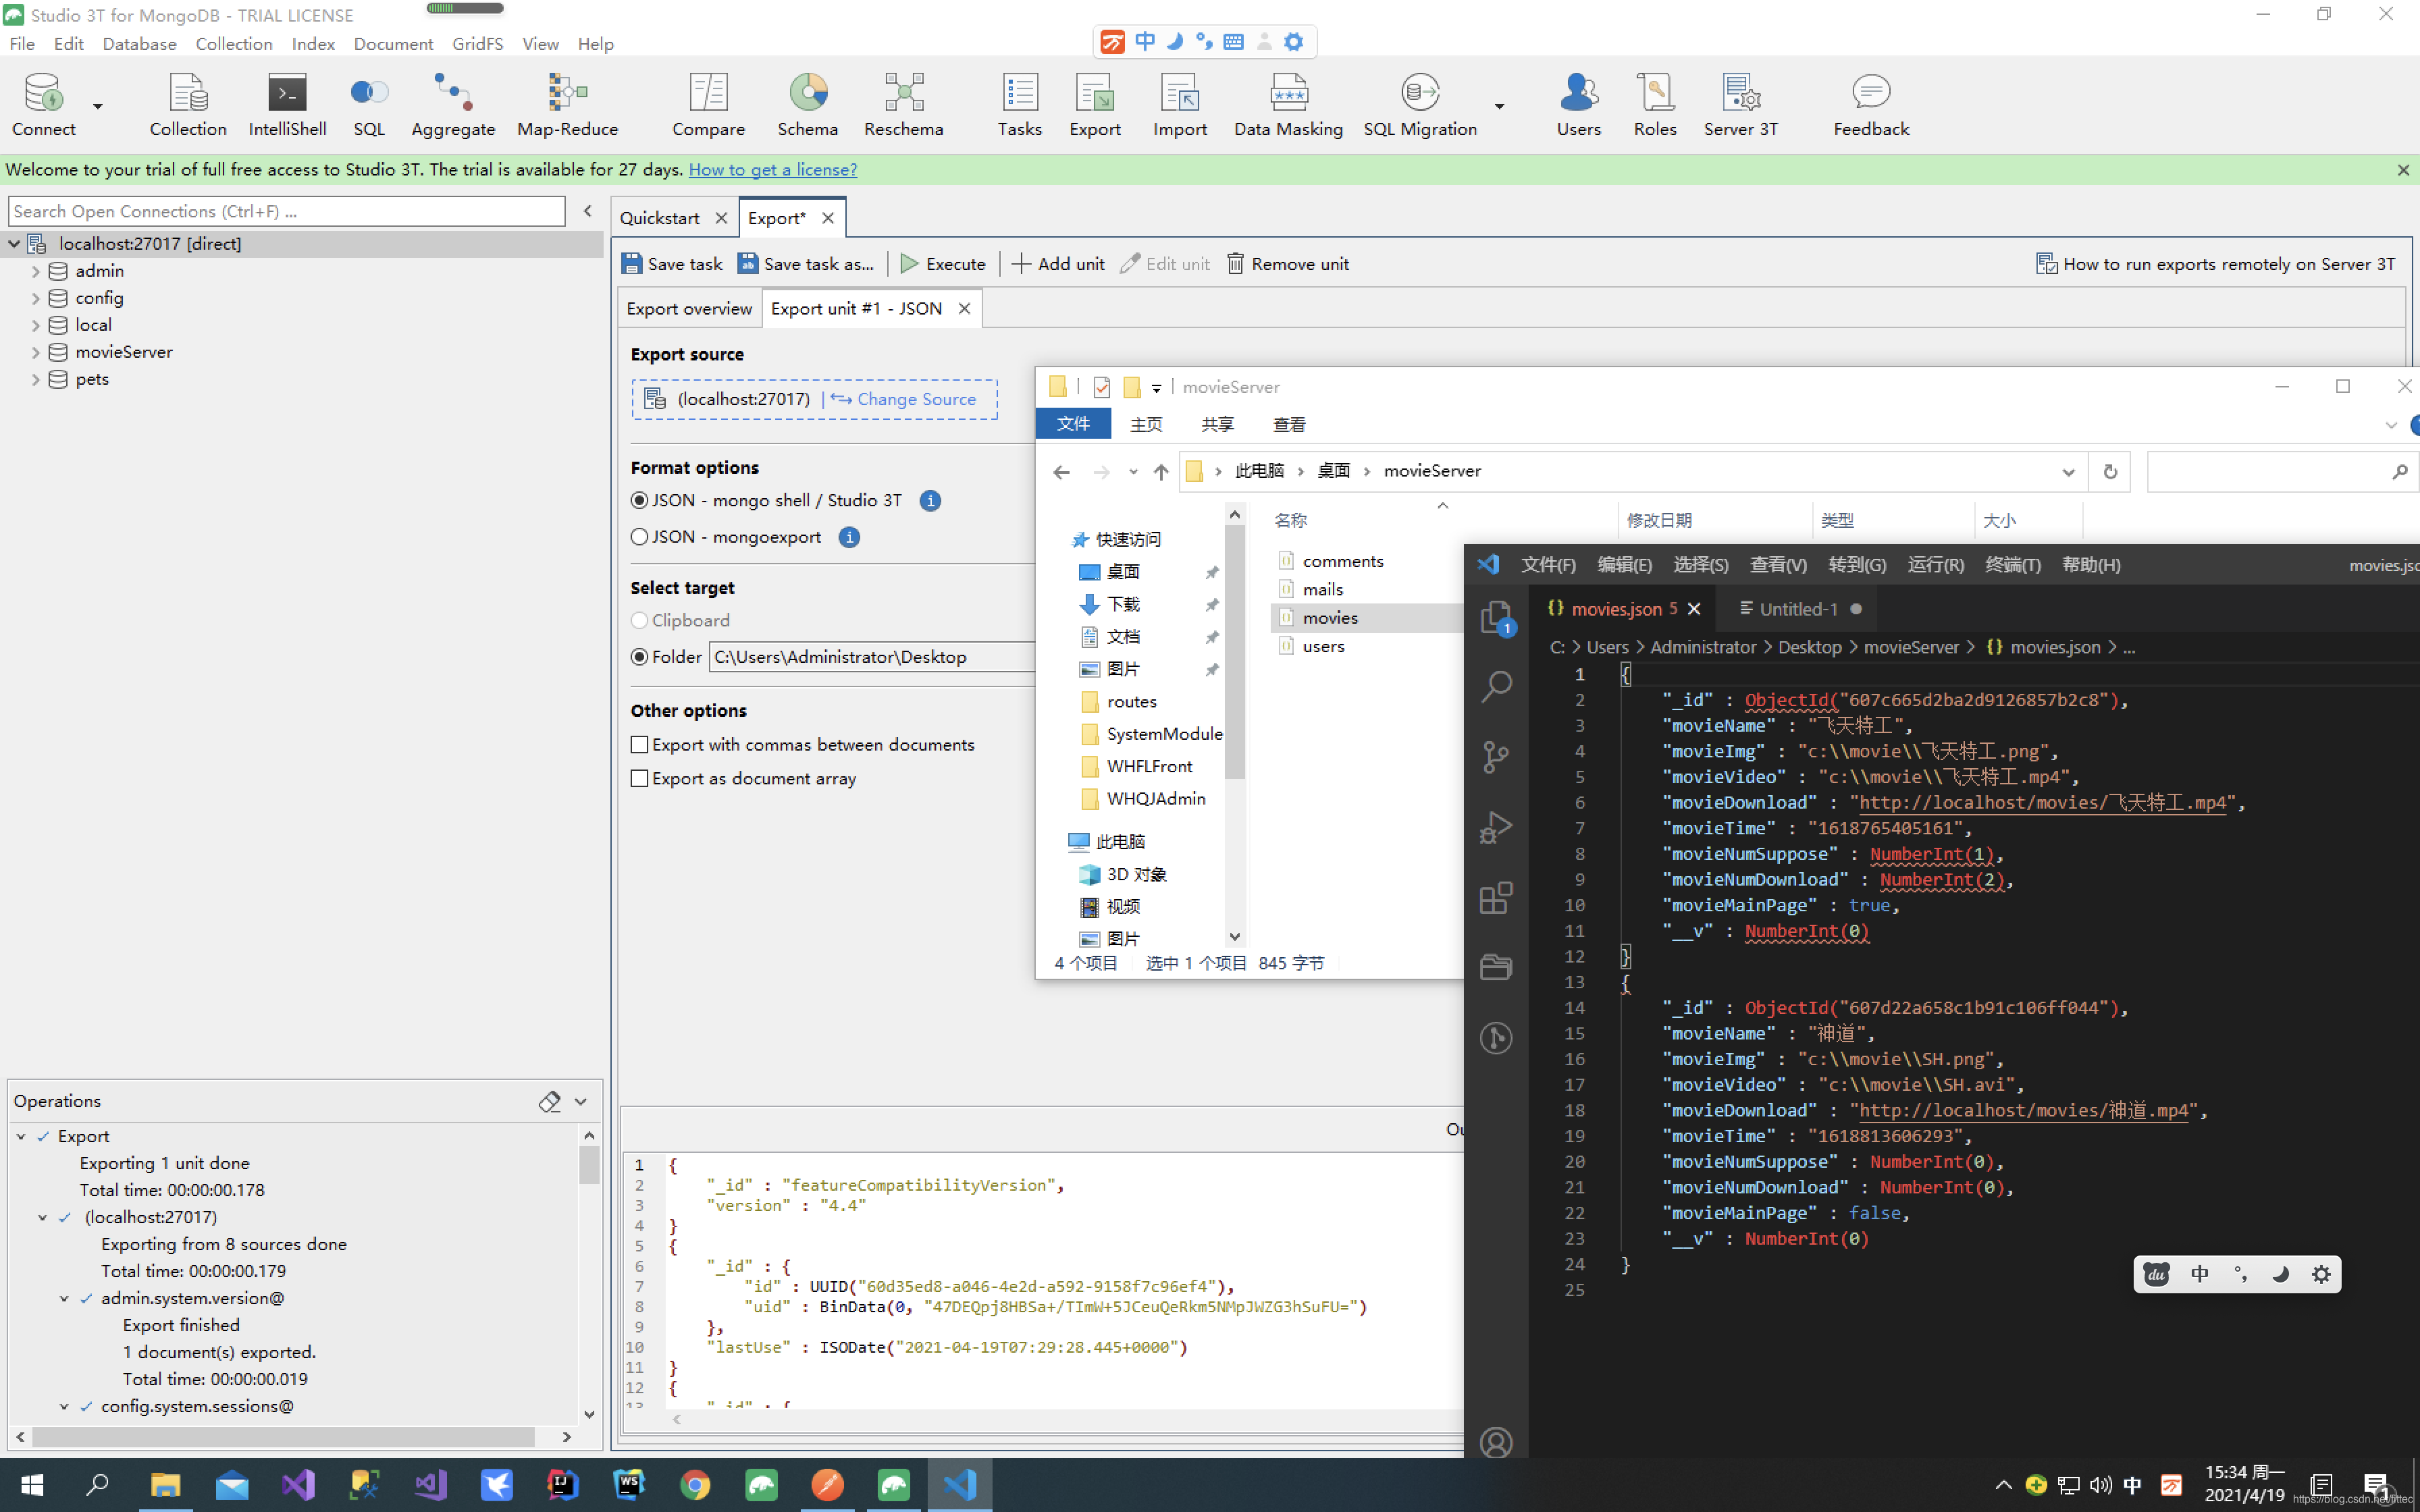Screen dimensions: 2420x1512
Task: Open SQL Migration tool
Action: [1420, 104]
